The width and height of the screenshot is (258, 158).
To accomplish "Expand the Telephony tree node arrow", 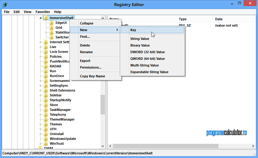I will pyautogui.click(x=40, y=114).
